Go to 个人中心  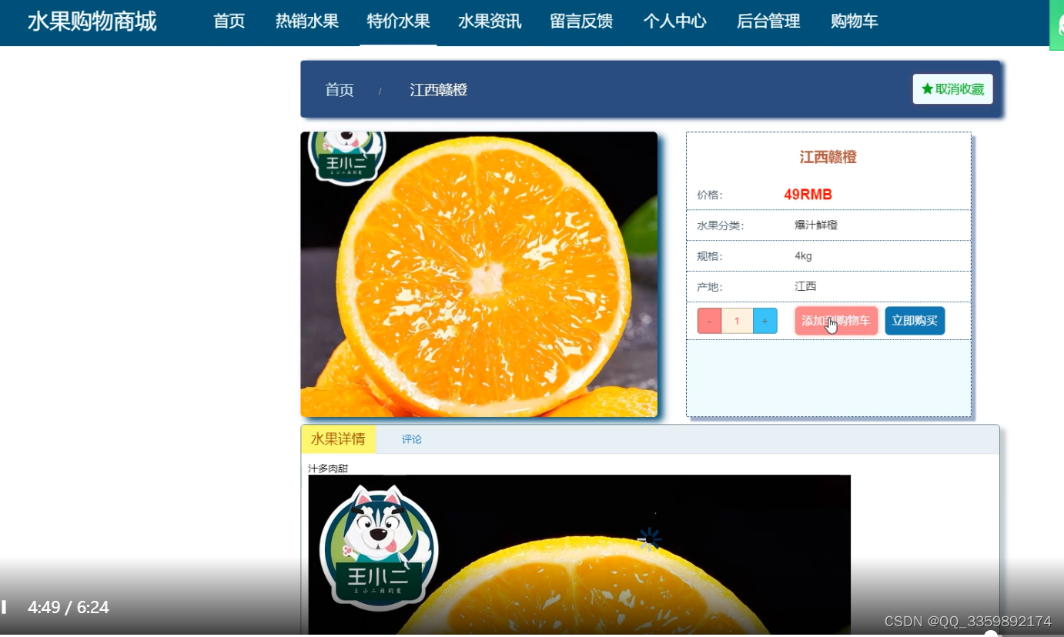click(x=674, y=22)
